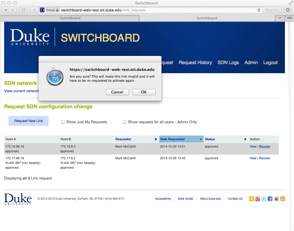Confirm the dialog by clicking OK
This screenshot has height=231, width=294.
pos(144,92)
